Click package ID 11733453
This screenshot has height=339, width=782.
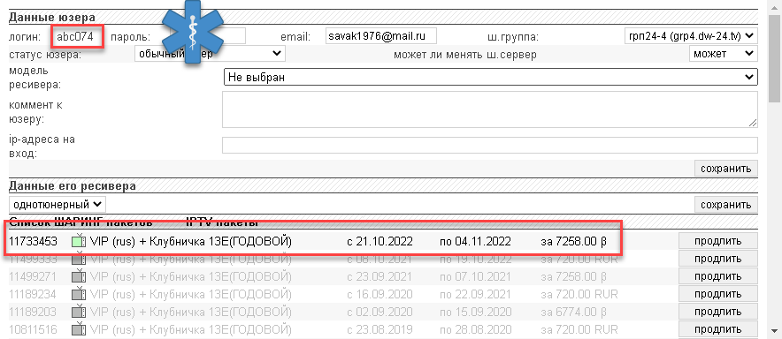pos(33,242)
